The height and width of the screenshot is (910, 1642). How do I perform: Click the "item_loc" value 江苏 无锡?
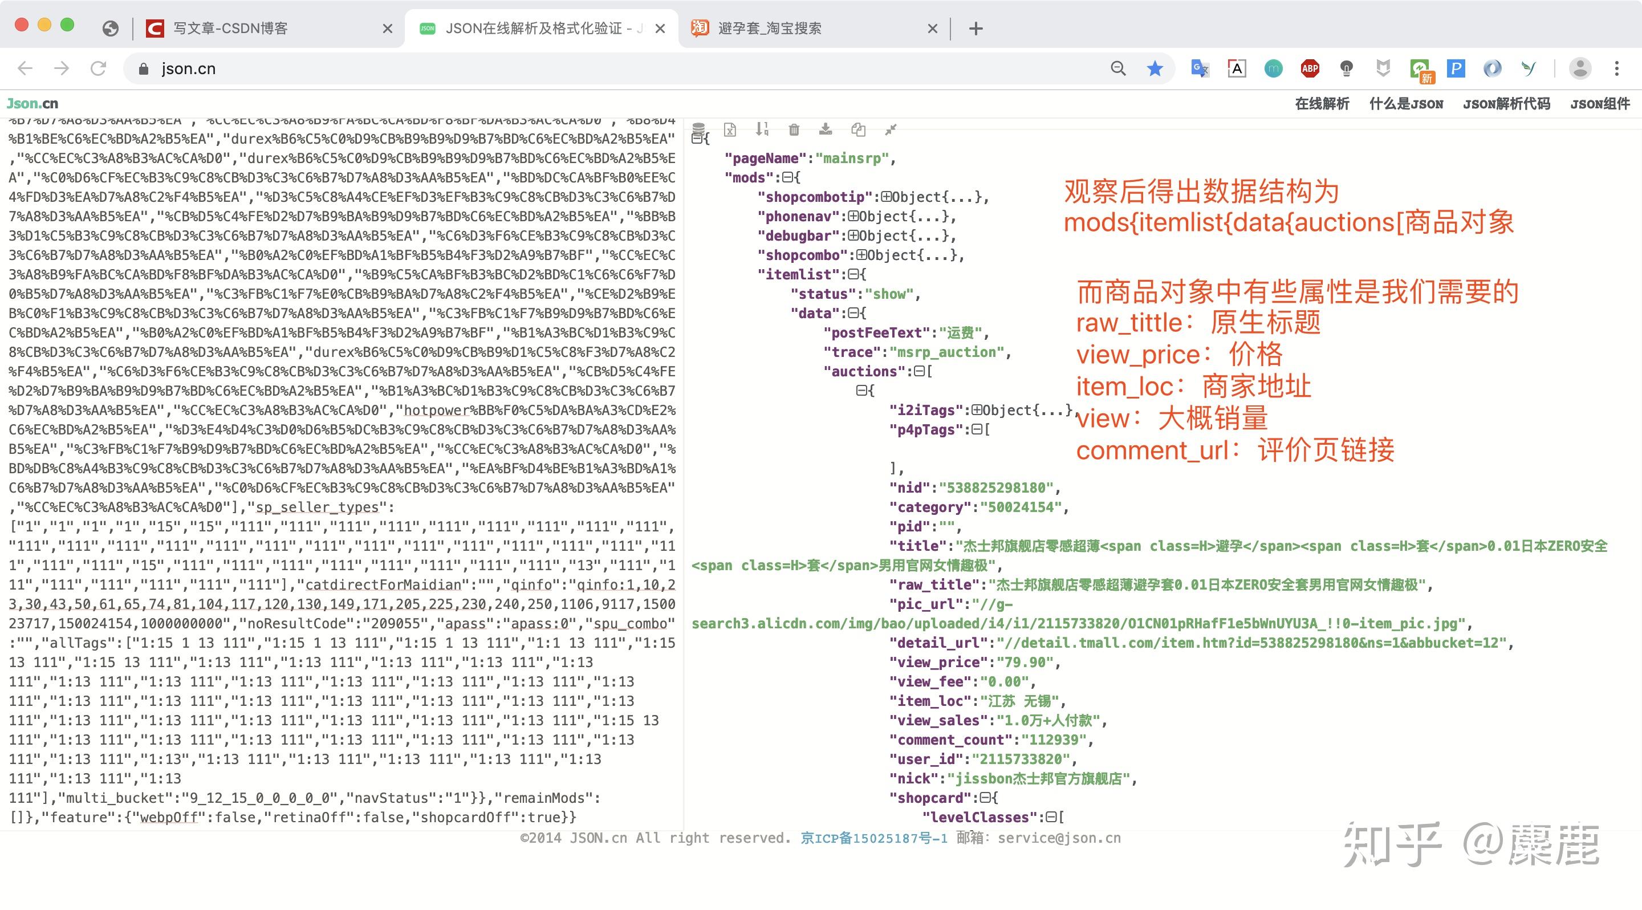(x=1019, y=701)
